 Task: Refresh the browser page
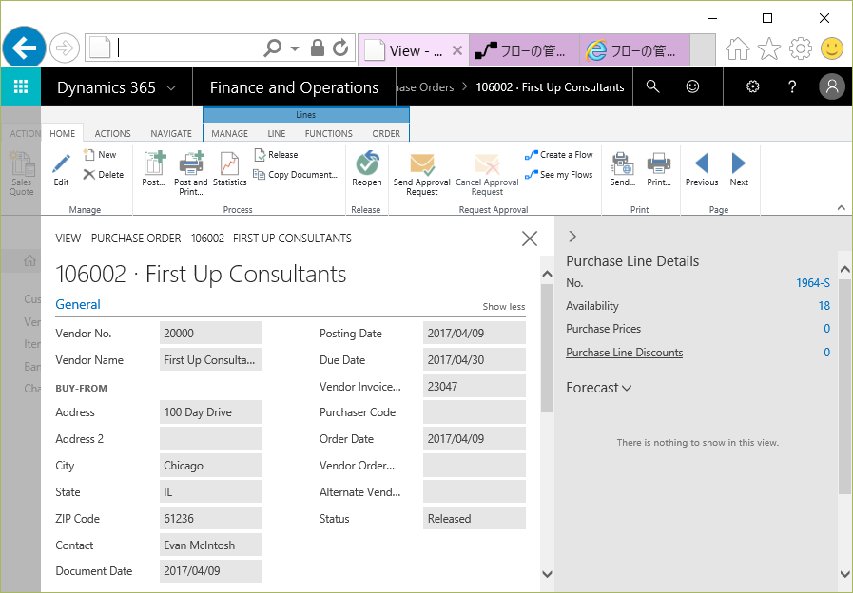coord(340,48)
